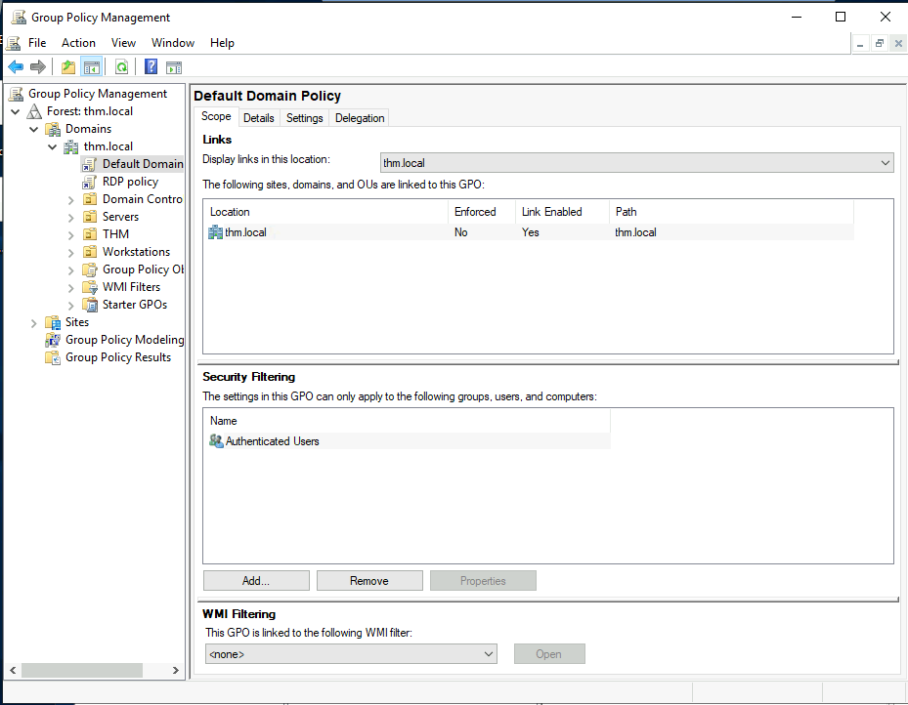Click the thm.local icon in the Links list
This screenshot has width=908, height=705.
[215, 232]
